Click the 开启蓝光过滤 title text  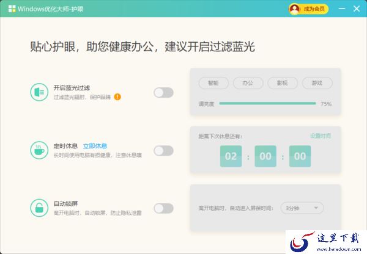[x=72, y=88]
